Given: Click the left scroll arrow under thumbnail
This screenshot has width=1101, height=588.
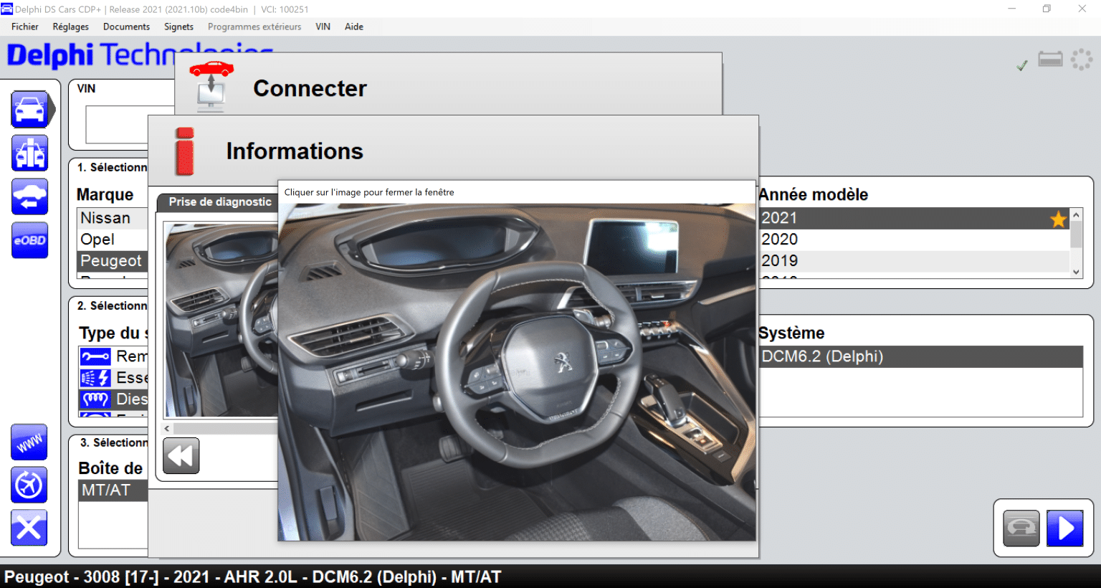Looking at the screenshot, I should (x=167, y=429).
